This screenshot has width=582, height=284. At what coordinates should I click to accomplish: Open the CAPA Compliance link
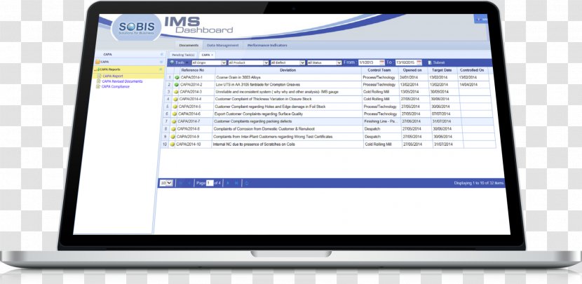click(116, 86)
